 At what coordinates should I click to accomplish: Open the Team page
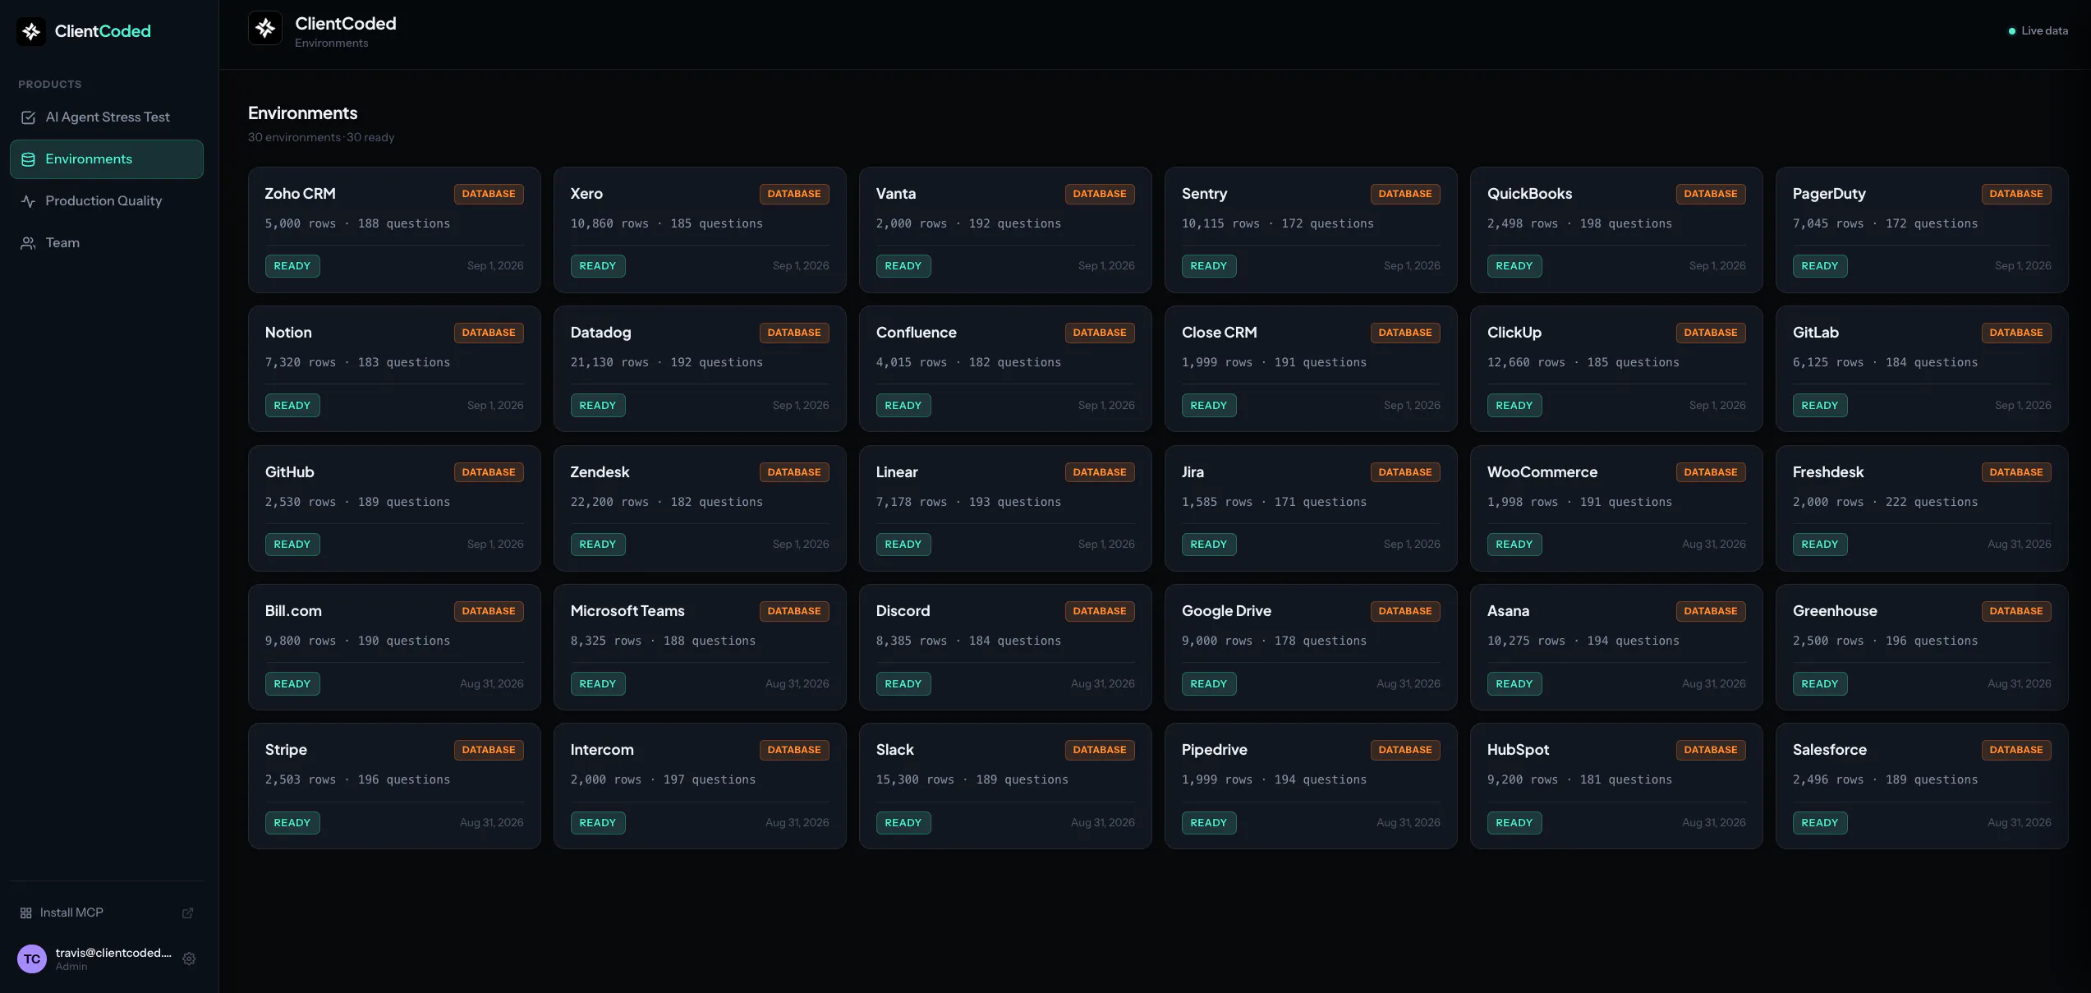[x=107, y=243]
